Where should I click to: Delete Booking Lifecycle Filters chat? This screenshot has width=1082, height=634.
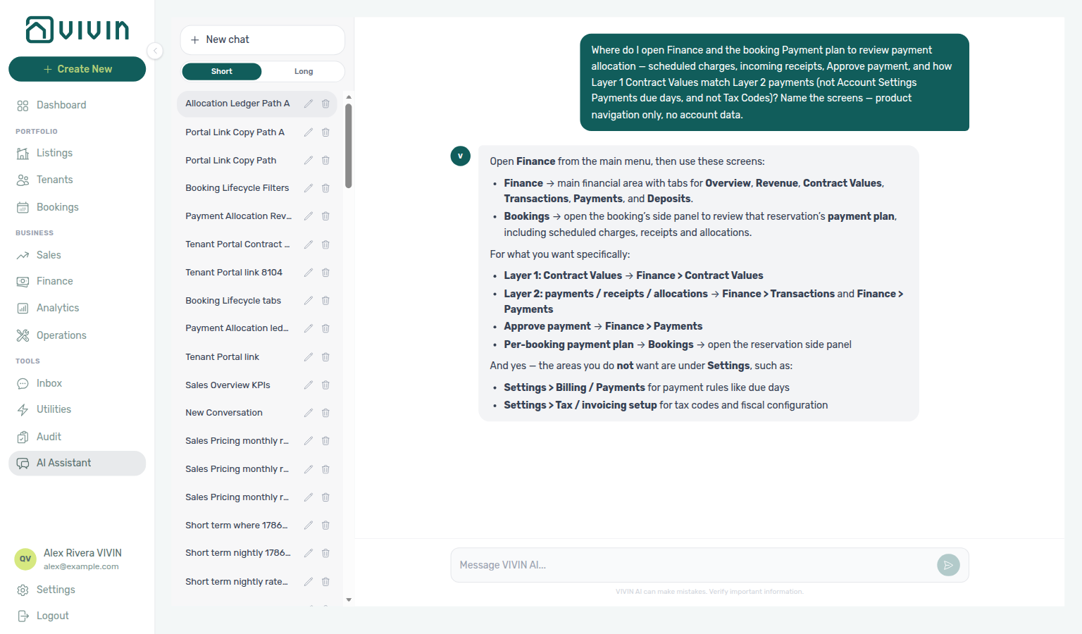325,188
